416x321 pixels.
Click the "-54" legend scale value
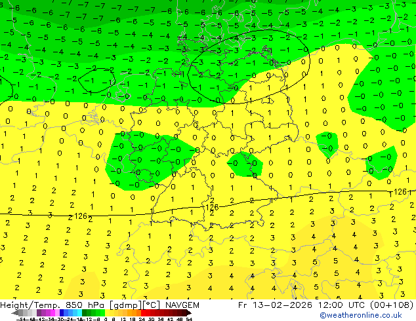(21, 319)
